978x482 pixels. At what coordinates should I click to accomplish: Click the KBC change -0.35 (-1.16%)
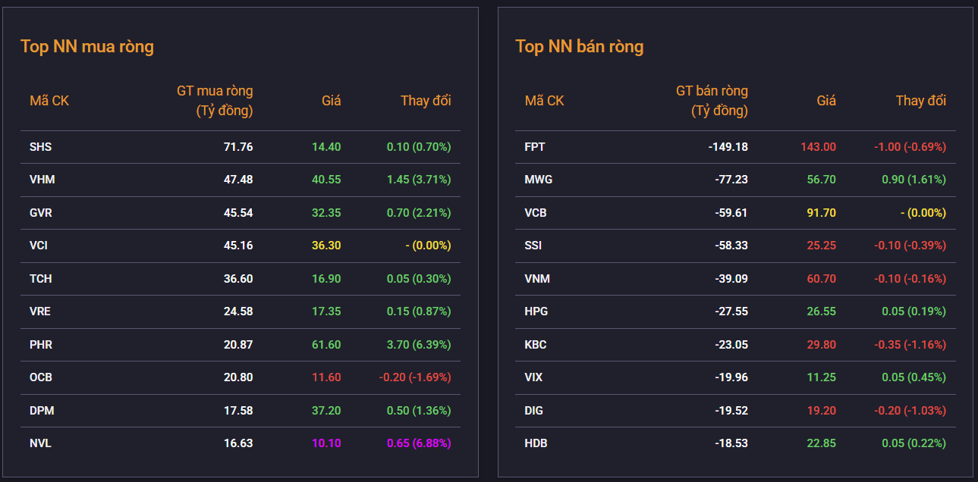[911, 345]
